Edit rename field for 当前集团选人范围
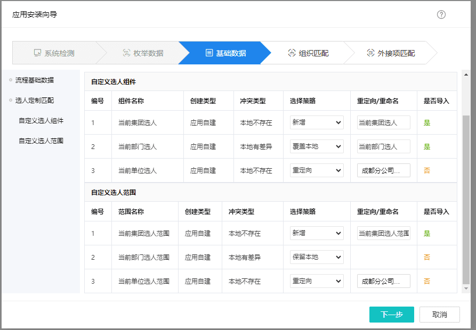This screenshot has height=330, width=476. click(x=384, y=233)
